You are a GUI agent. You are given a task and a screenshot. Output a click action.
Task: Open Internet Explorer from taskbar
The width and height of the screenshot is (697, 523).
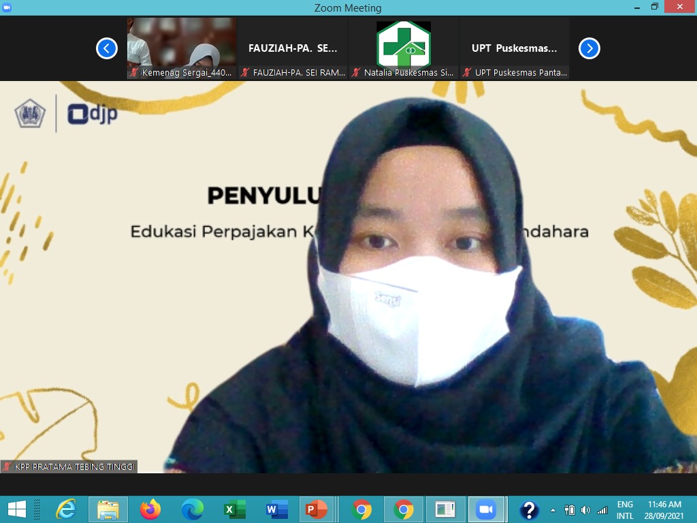click(66, 509)
